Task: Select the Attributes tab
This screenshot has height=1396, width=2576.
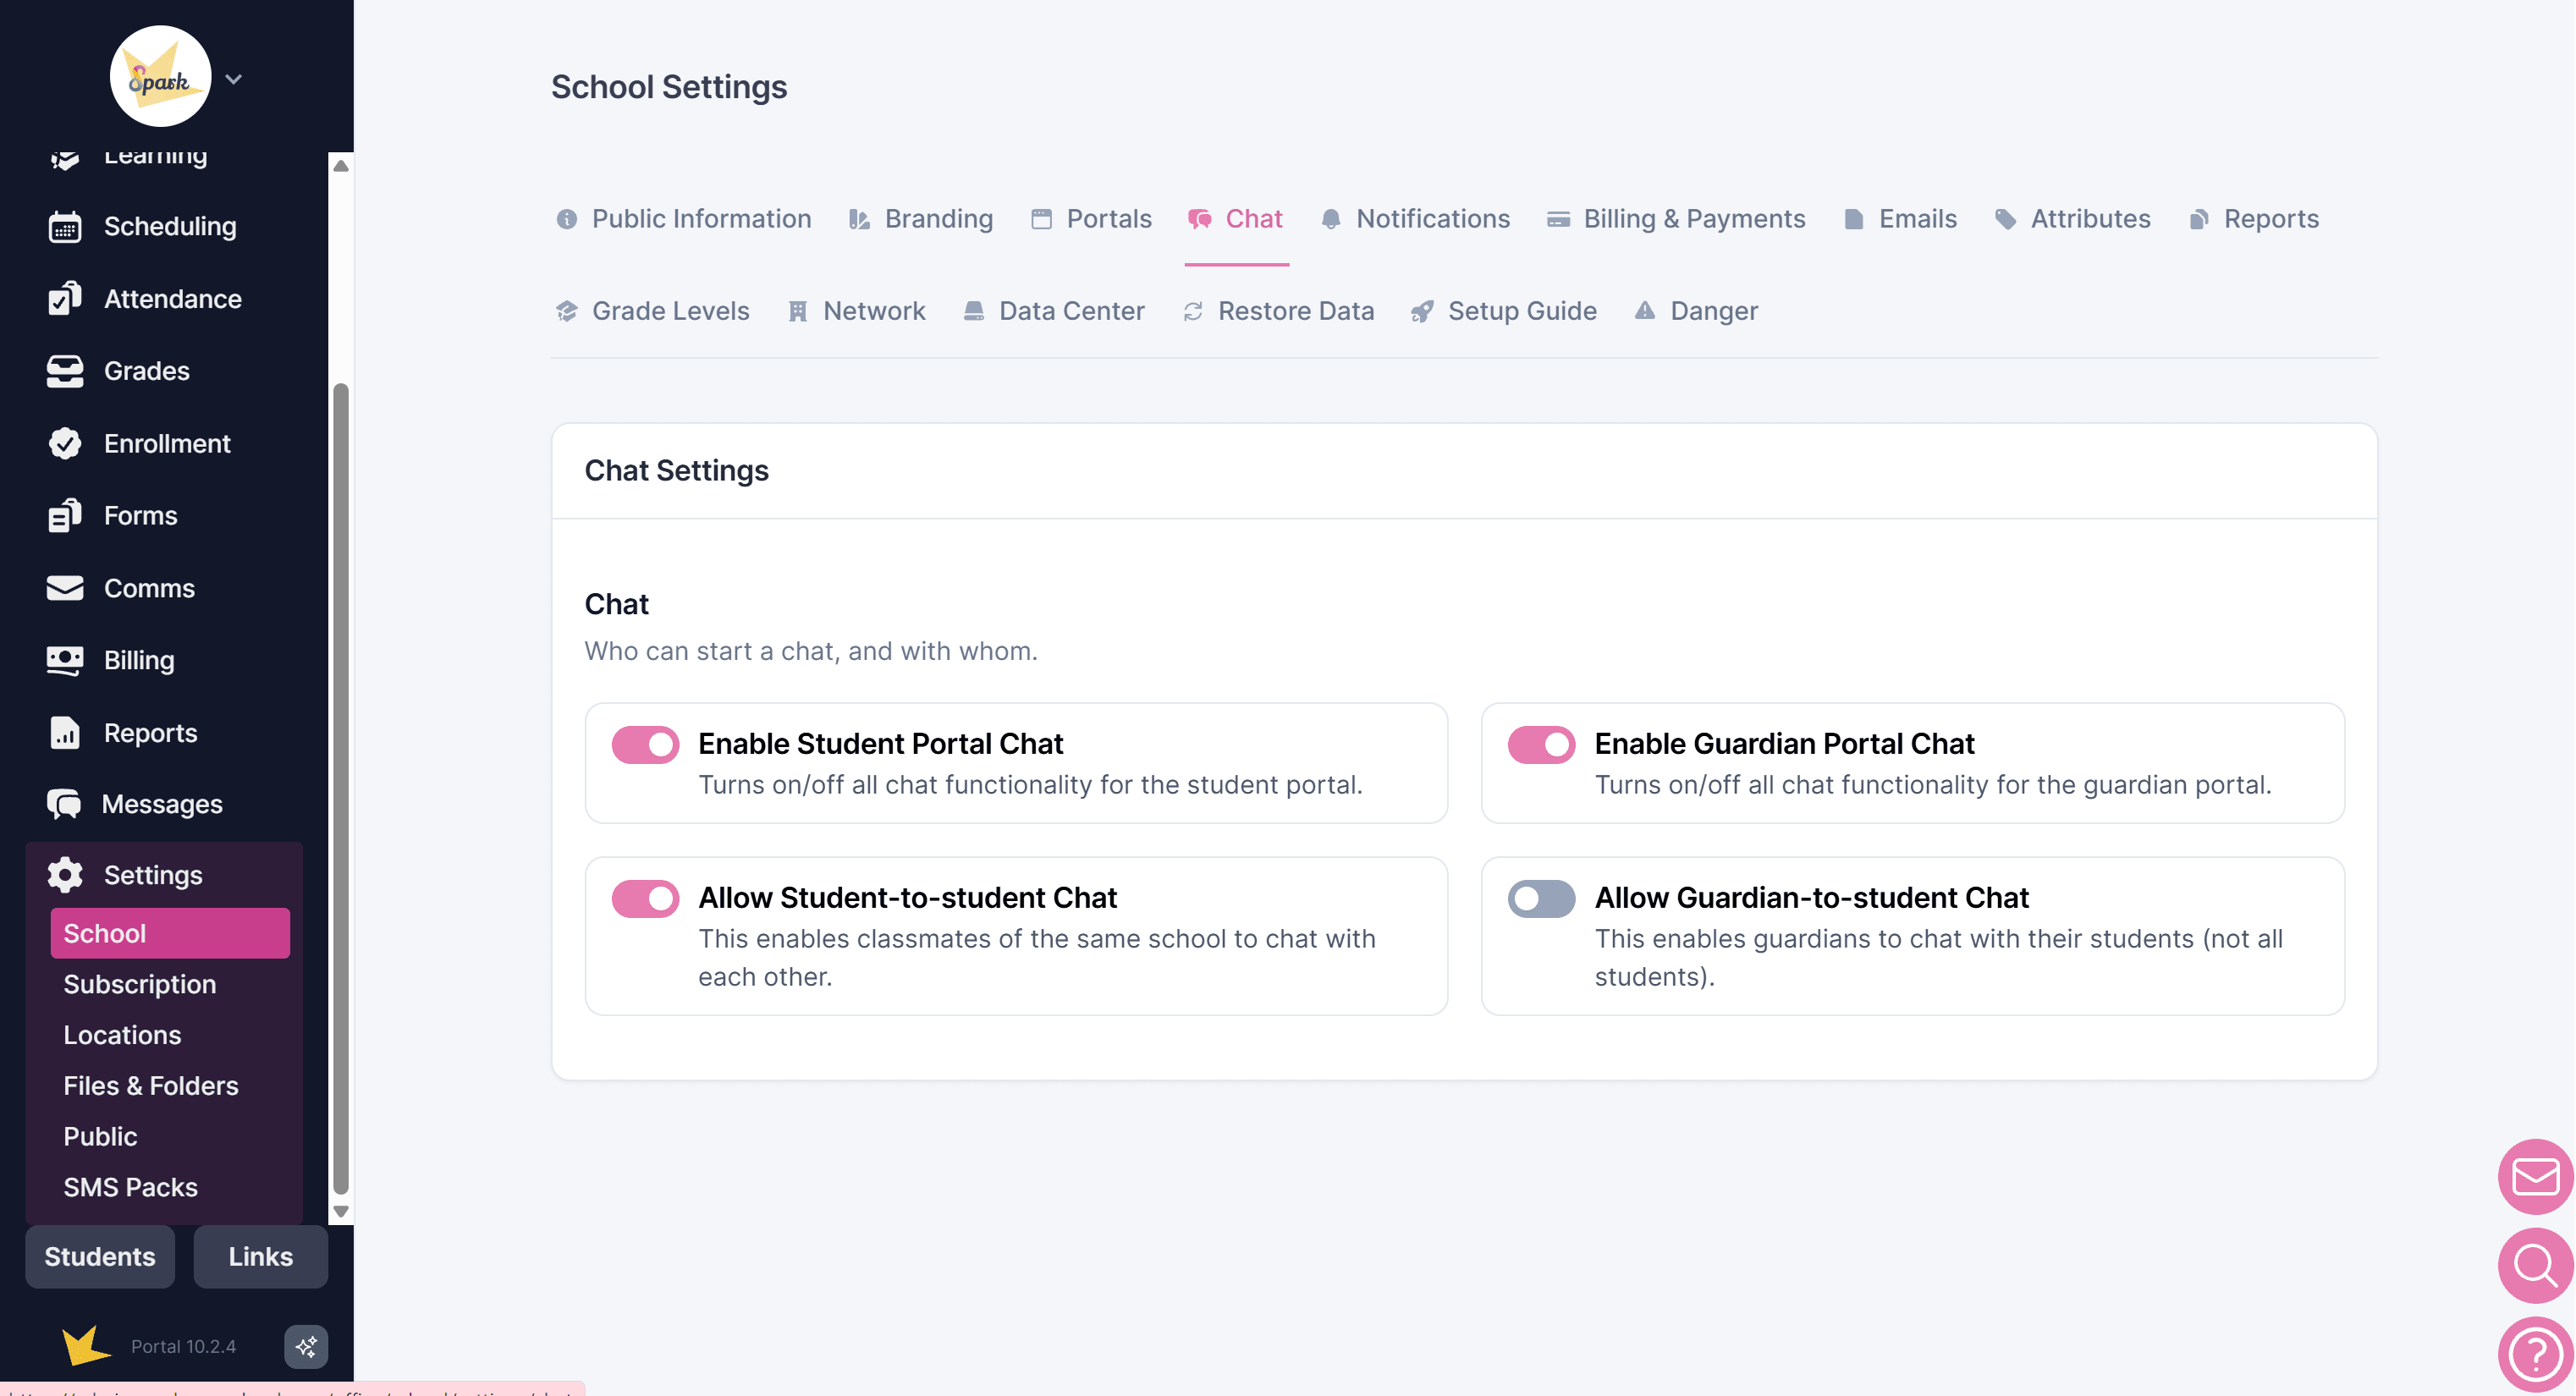Action: [x=2072, y=219]
